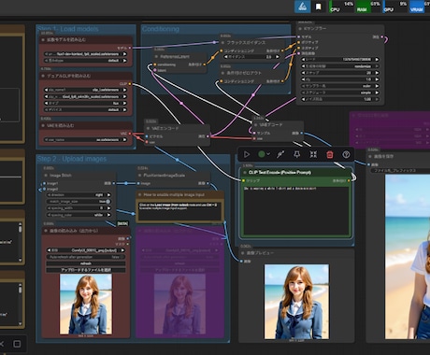Viewport: 430px width, 355px height.
Task: Click the upload file button in load image node
Action: coord(86,270)
